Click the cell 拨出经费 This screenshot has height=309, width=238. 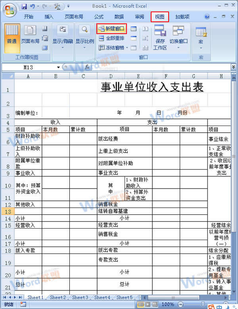pos(125,139)
